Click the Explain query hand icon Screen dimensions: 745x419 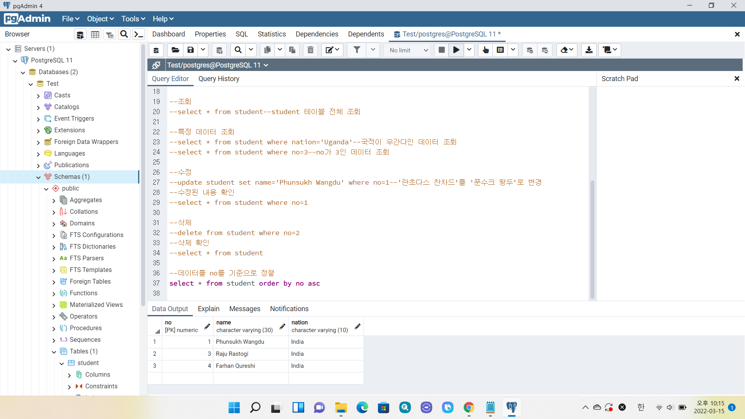tap(485, 50)
